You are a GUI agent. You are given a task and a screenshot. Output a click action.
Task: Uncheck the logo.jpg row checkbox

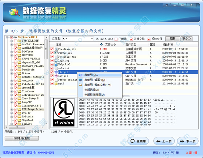pos(52,61)
